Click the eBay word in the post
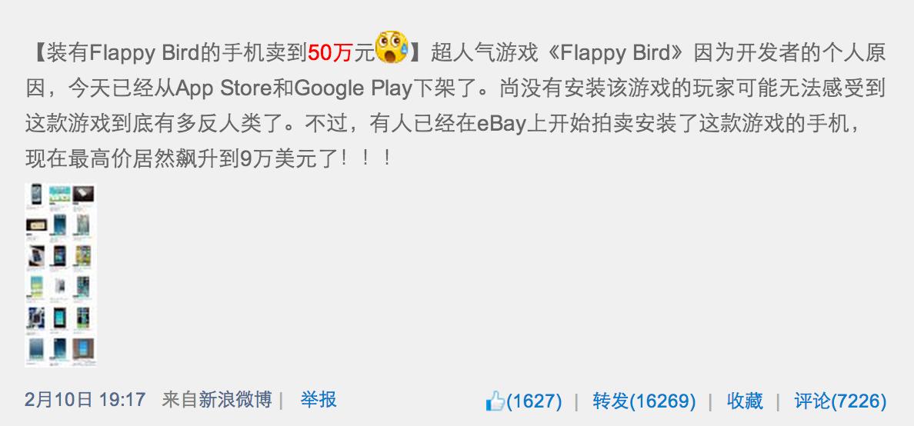Image resolution: width=914 pixels, height=426 pixels. click(x=502, y=124)
